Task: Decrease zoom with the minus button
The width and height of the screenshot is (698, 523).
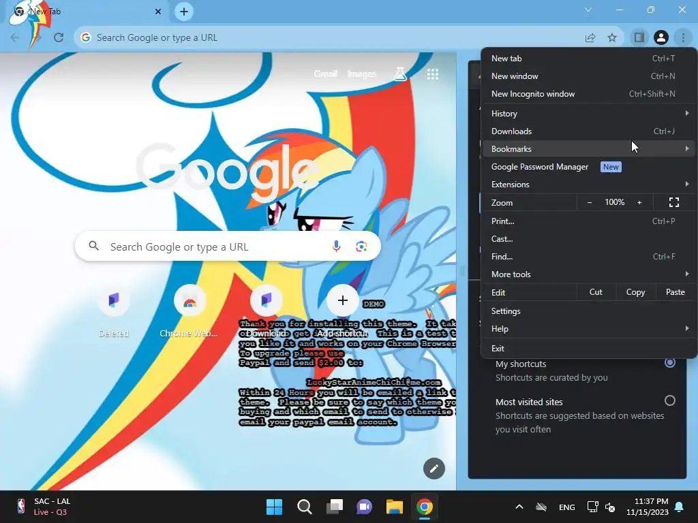Action: coord(590,202)
